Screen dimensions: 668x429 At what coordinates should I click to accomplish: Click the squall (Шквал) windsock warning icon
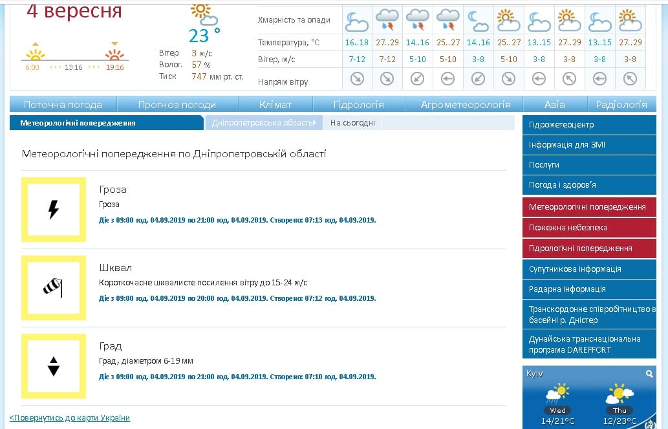point(54,288)
